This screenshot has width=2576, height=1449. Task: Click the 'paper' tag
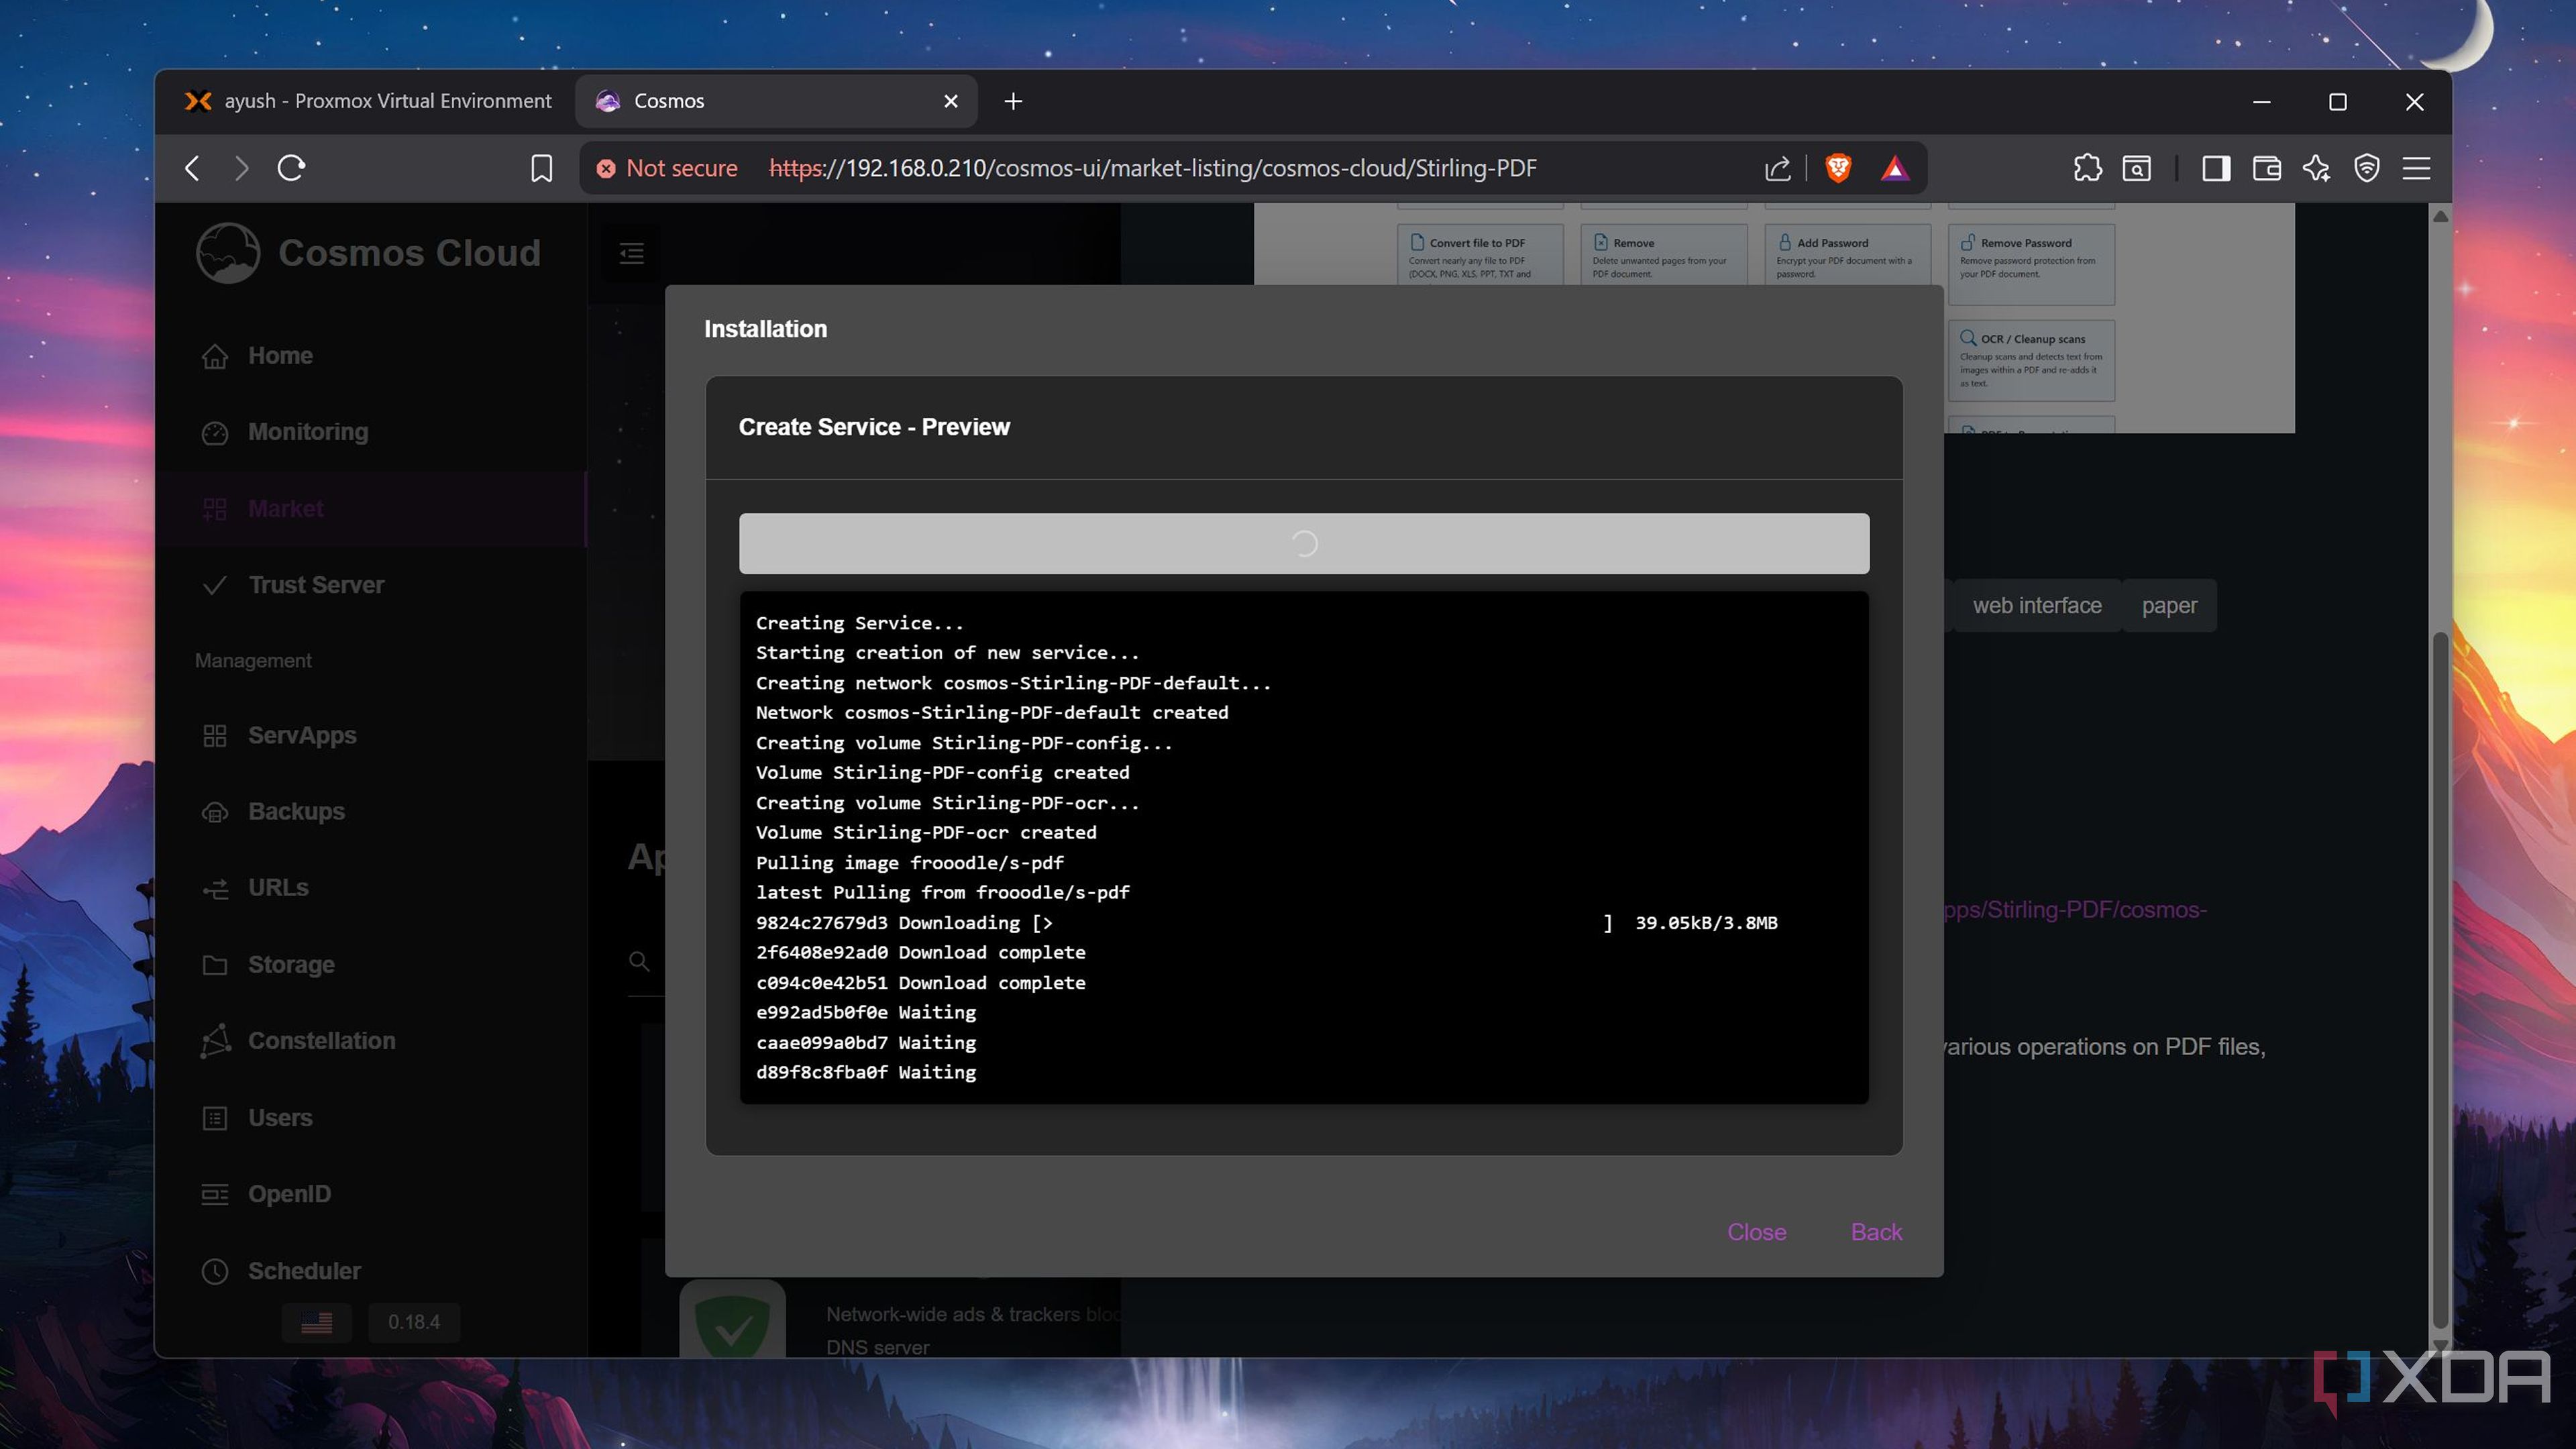[2169, 606]
